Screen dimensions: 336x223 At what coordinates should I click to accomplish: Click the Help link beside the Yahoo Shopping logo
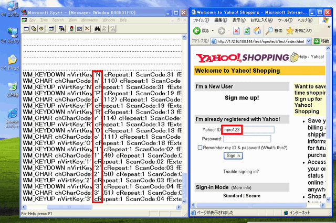pyautogui.click(x=302, y=57)
